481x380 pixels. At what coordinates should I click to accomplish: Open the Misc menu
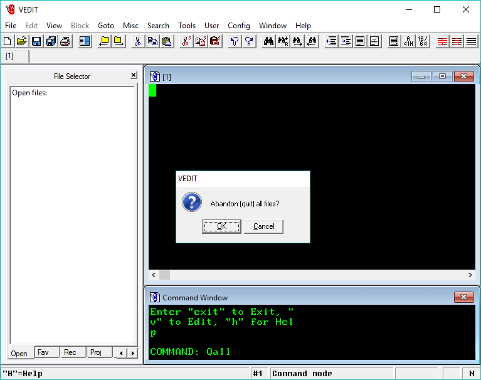click(130, 26)
